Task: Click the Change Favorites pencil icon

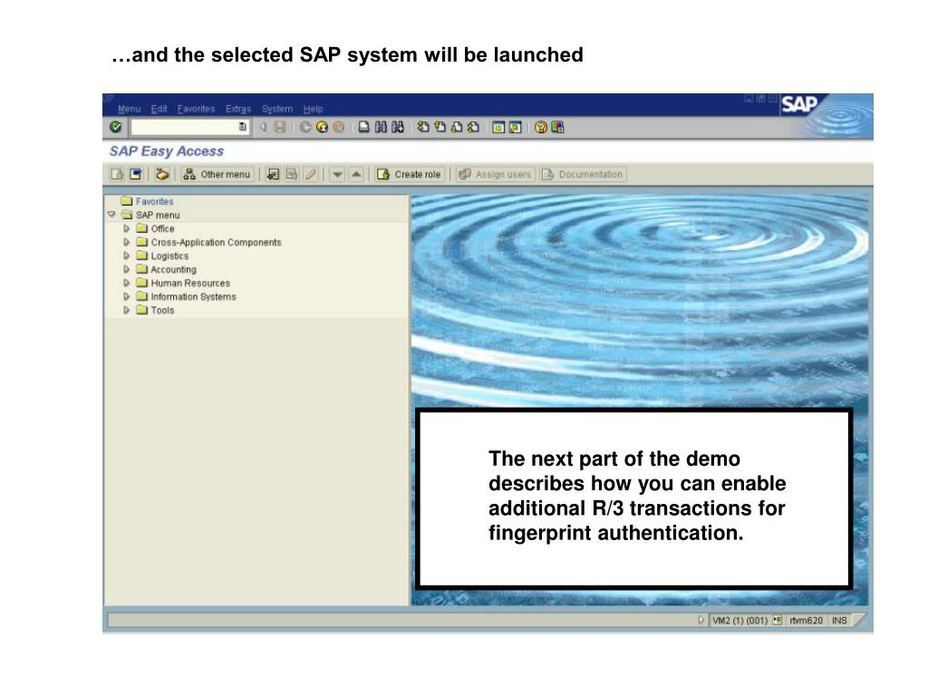Action: click(311, 174)
